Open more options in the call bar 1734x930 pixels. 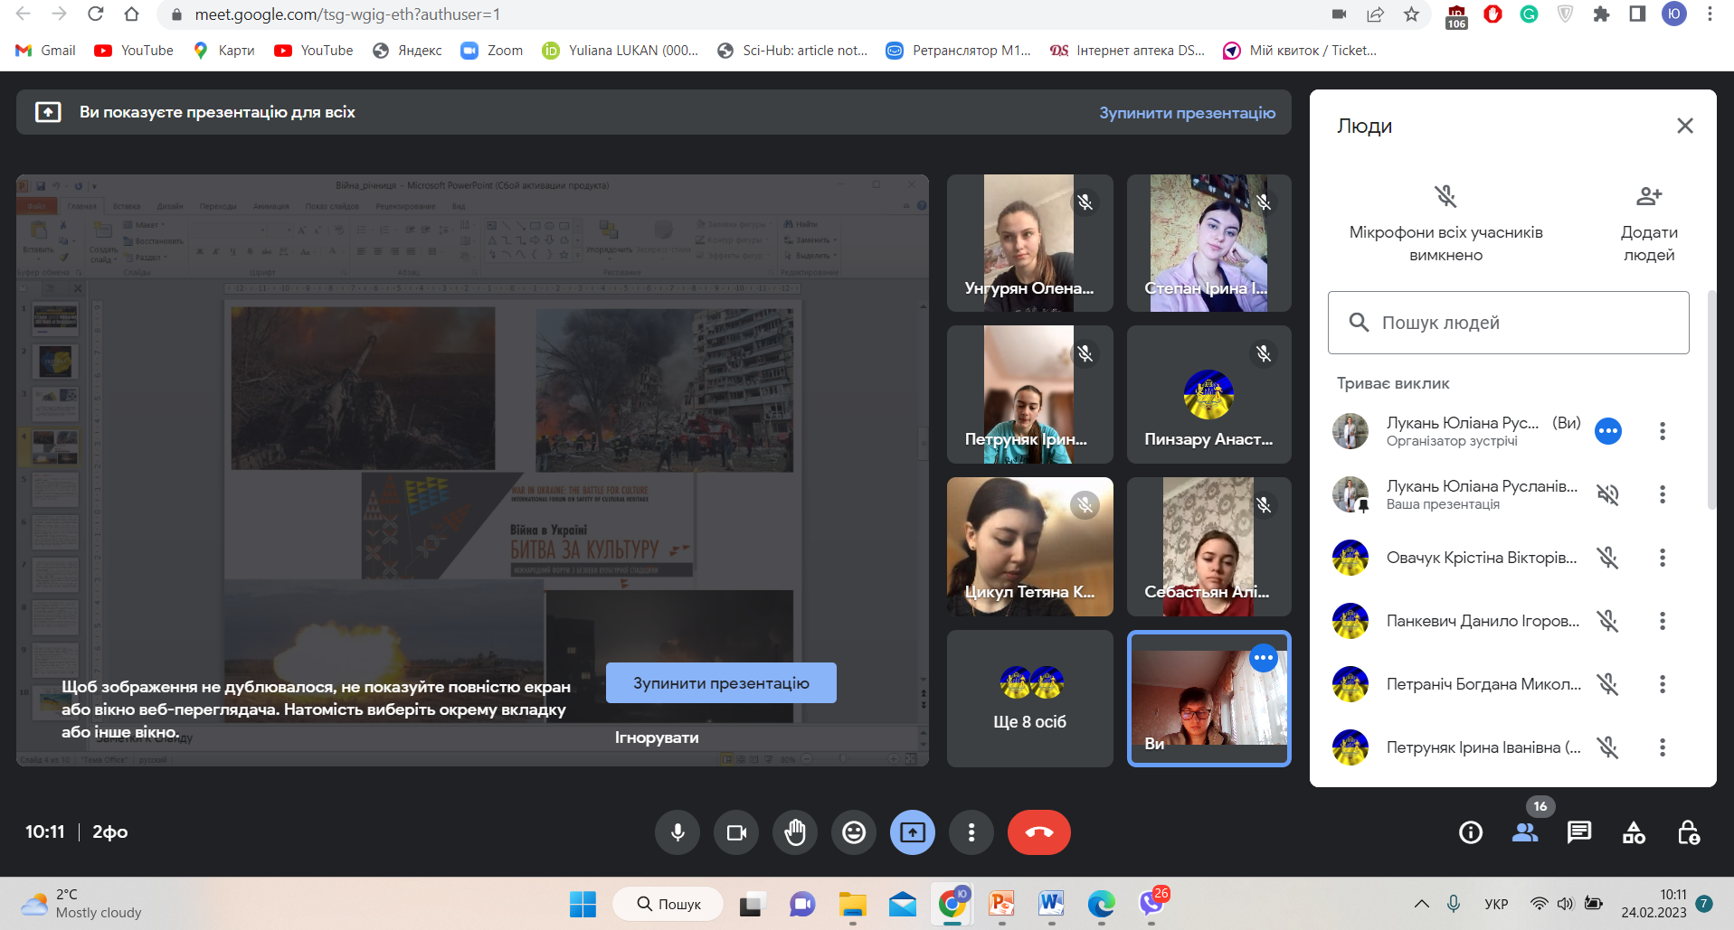pyautogui.click(x=971, y=832)
